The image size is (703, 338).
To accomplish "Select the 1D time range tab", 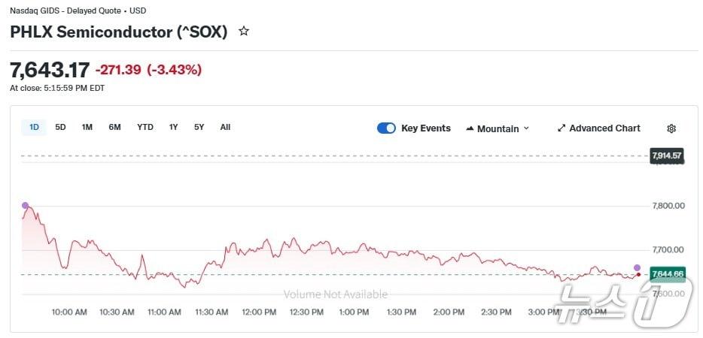I will click(x=34, y=127).
